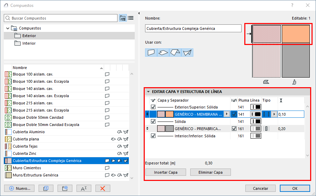This screenshot has width=316, height=196.
Task: Toggle Wall usage icon under Usar con
Action: 151,53
